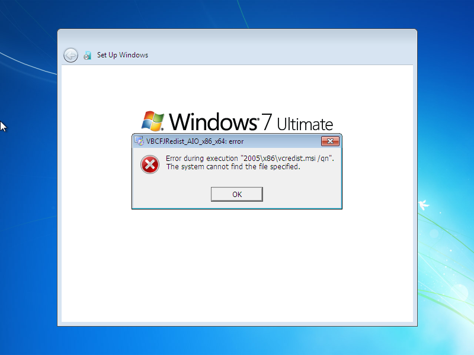The width and height of the screenshot is (474, 355).
Task: Click the 'VBCFJRedist_AIO_x86_x64: error' title text
Action: click(x=195, y=141)
